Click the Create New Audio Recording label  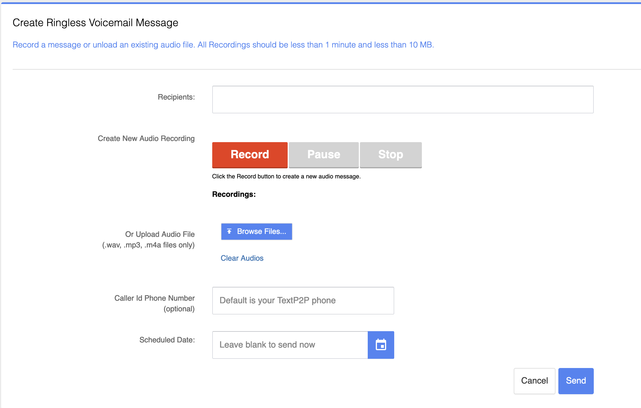(x=146, y=138)
